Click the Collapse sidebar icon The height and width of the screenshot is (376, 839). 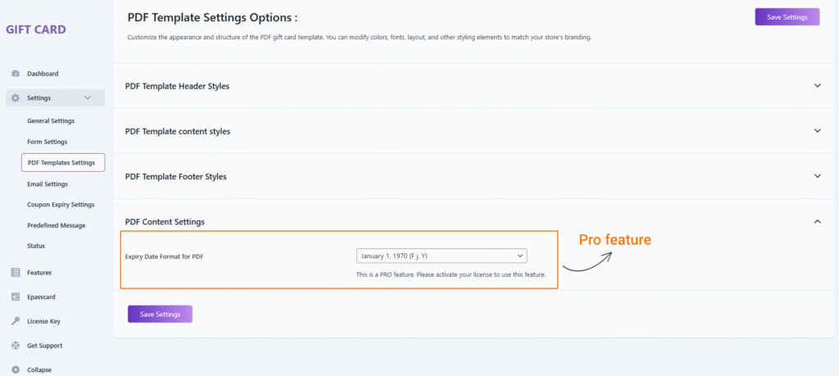(16, 369)
